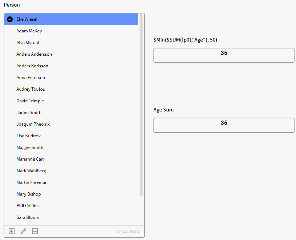Click the remove item minus icon
The height and width of the screenshot is (240, 296).
pos(35,231)
